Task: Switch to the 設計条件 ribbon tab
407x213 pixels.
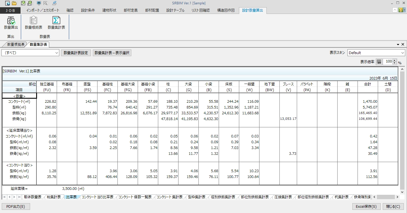Action: pyautogui.click(x=88, y=10)
